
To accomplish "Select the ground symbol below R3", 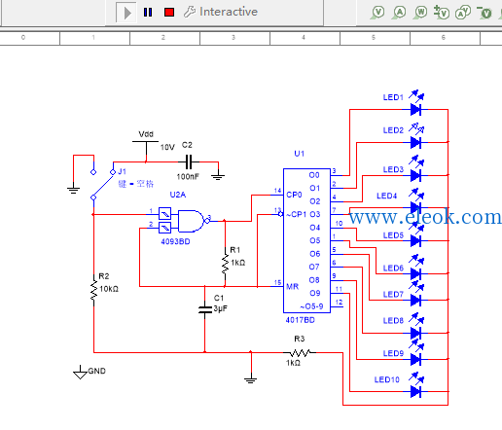I will pyautogui.click(x=251, y=378).
